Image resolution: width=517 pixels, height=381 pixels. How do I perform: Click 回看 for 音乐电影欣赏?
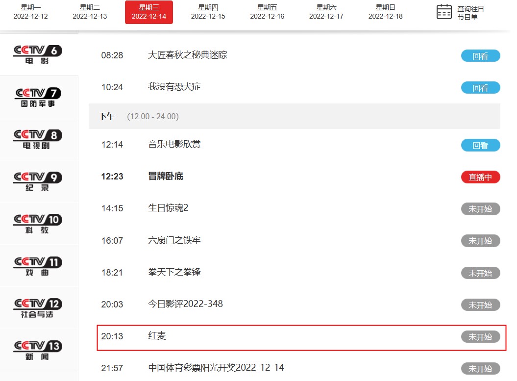[x=480, y=145]
